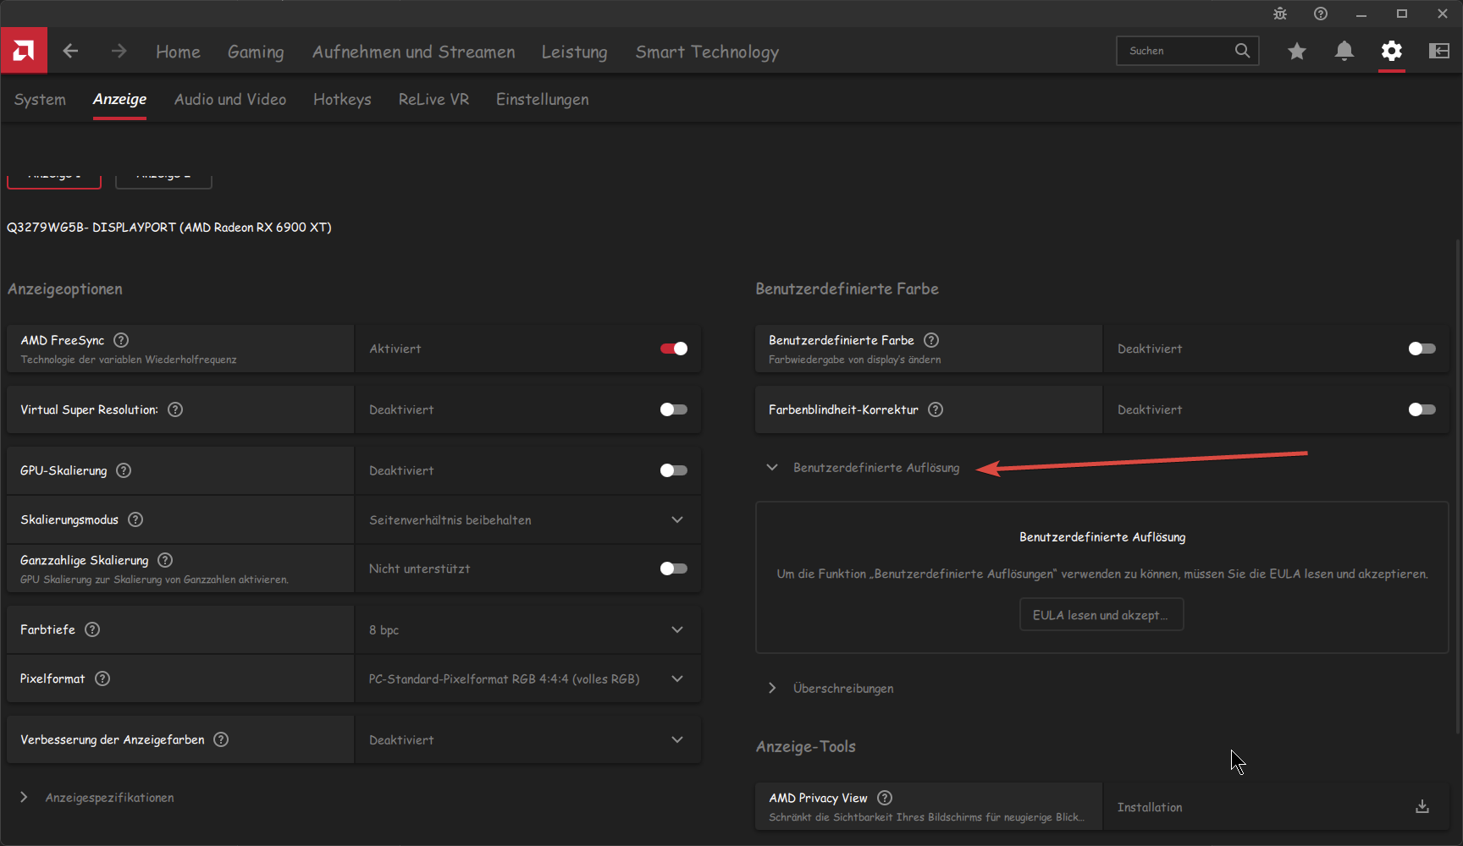Show help for Ganzzahlige Skalierung
Viewport: 1463px width, 846px height.
point(165,560)
